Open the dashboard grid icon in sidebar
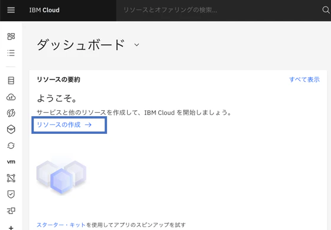331x230 pixels. [11, 36]
